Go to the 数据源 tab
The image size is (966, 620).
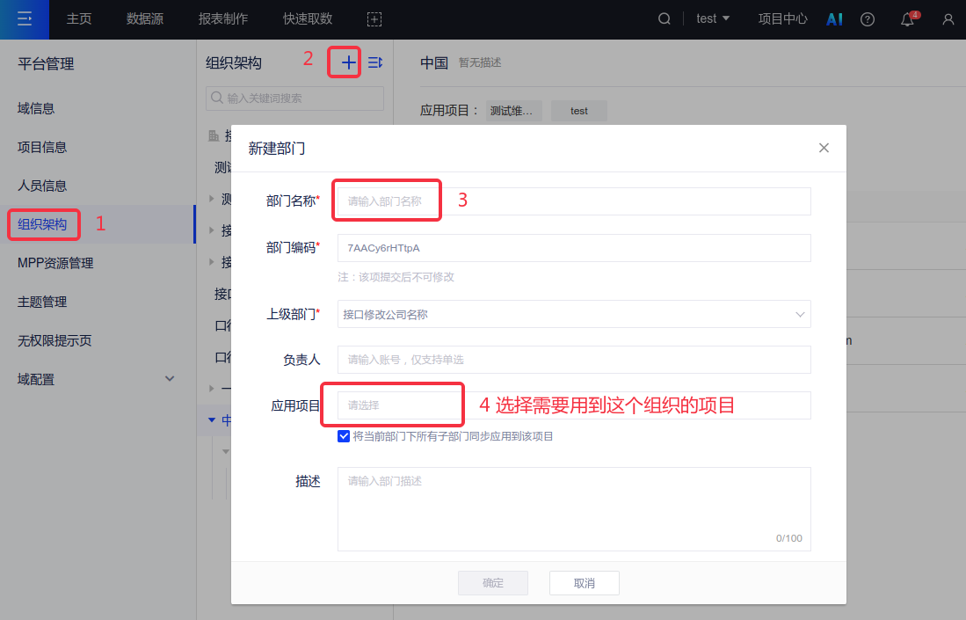[145, 19]
